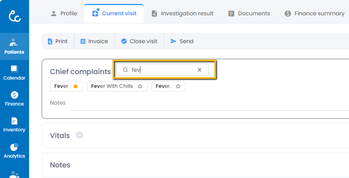Open the Calendar from sidebar
Screen dimensions: 349x178
coord(14,73)
